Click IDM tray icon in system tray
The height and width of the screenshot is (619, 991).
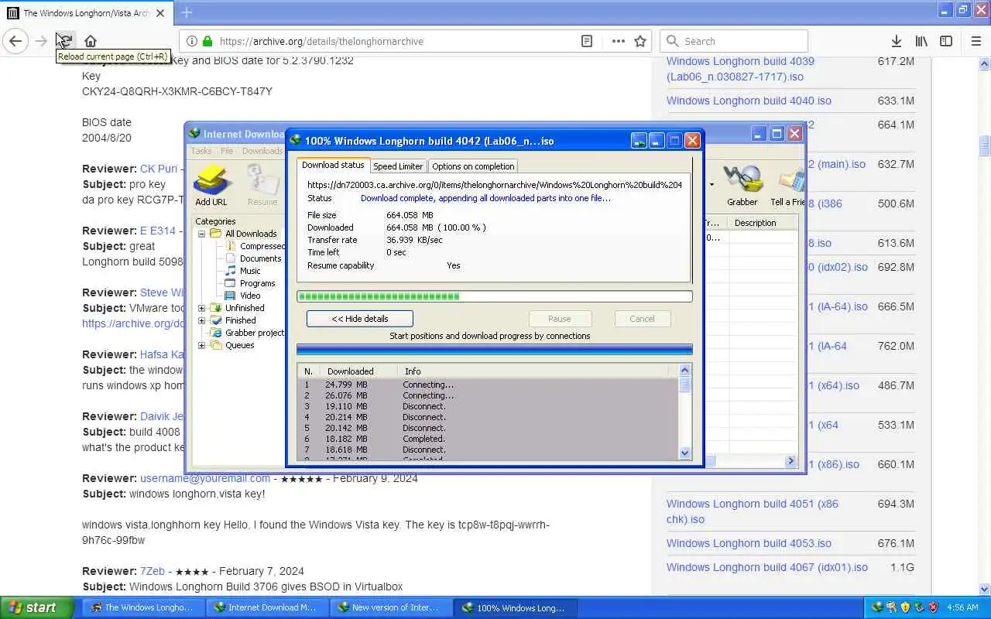pos(877,607)
